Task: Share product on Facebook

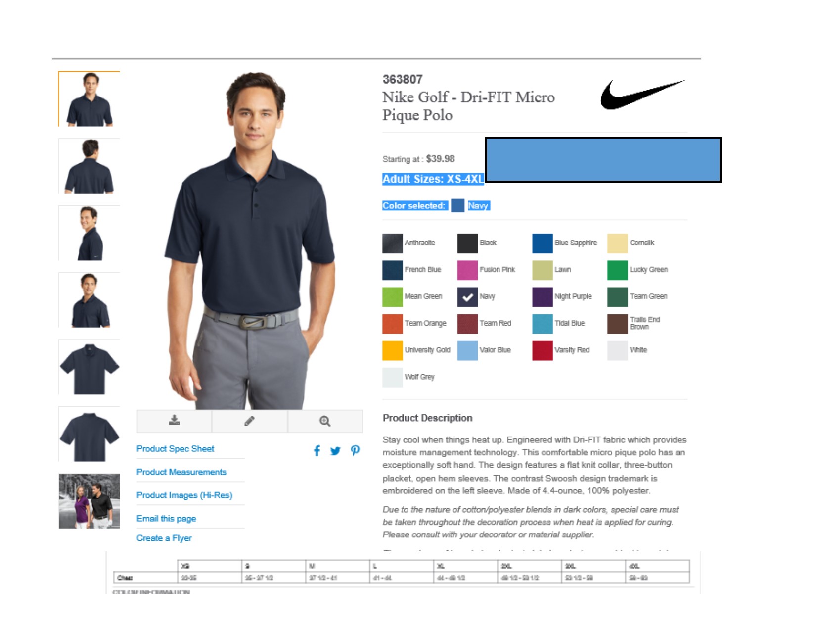Action: pos(317,450)
